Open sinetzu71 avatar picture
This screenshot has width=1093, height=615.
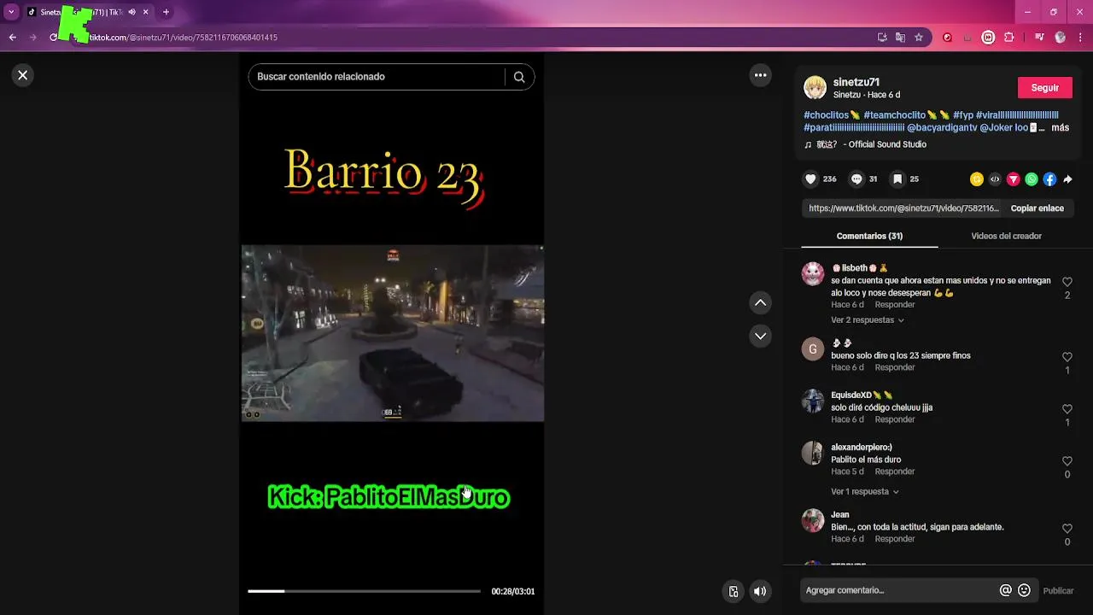click(x=815, y=88)
